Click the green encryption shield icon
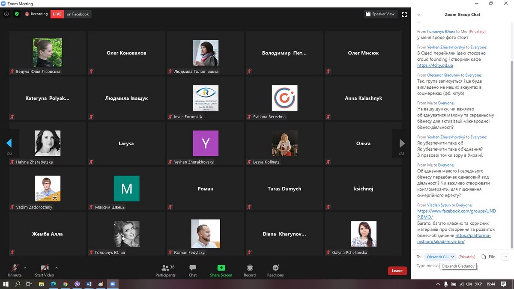The height and width of the screenshot is (289, 514). pos(17,14)
